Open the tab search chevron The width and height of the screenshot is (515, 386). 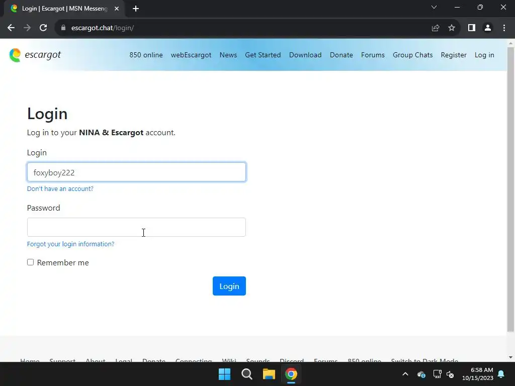tap(434, 7)
